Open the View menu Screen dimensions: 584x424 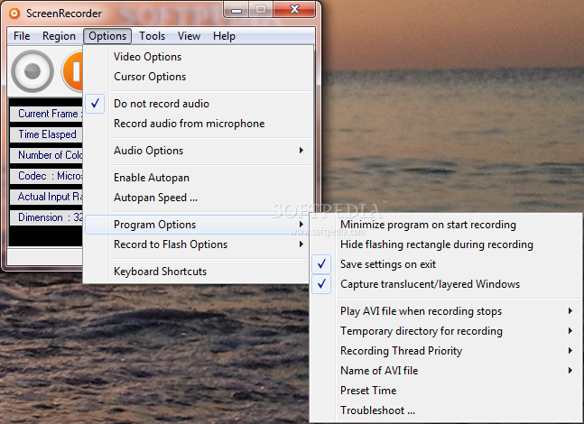pyautogui.click(x=189, y=36)
